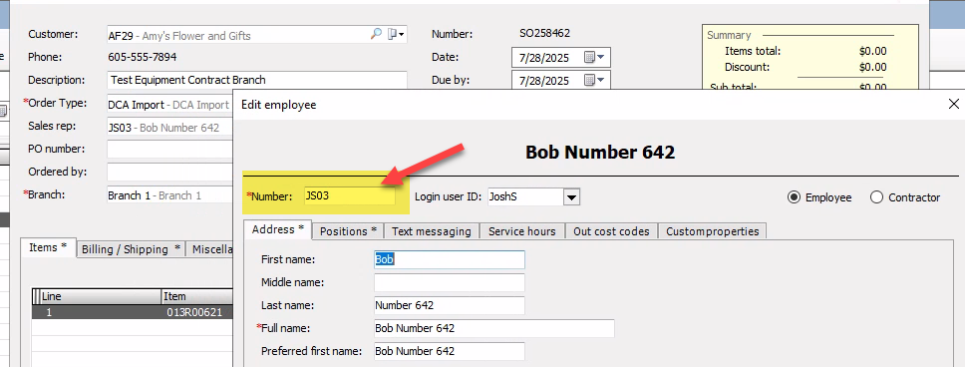Click the employee Number field JS03
965x367 pixels.
349,196
